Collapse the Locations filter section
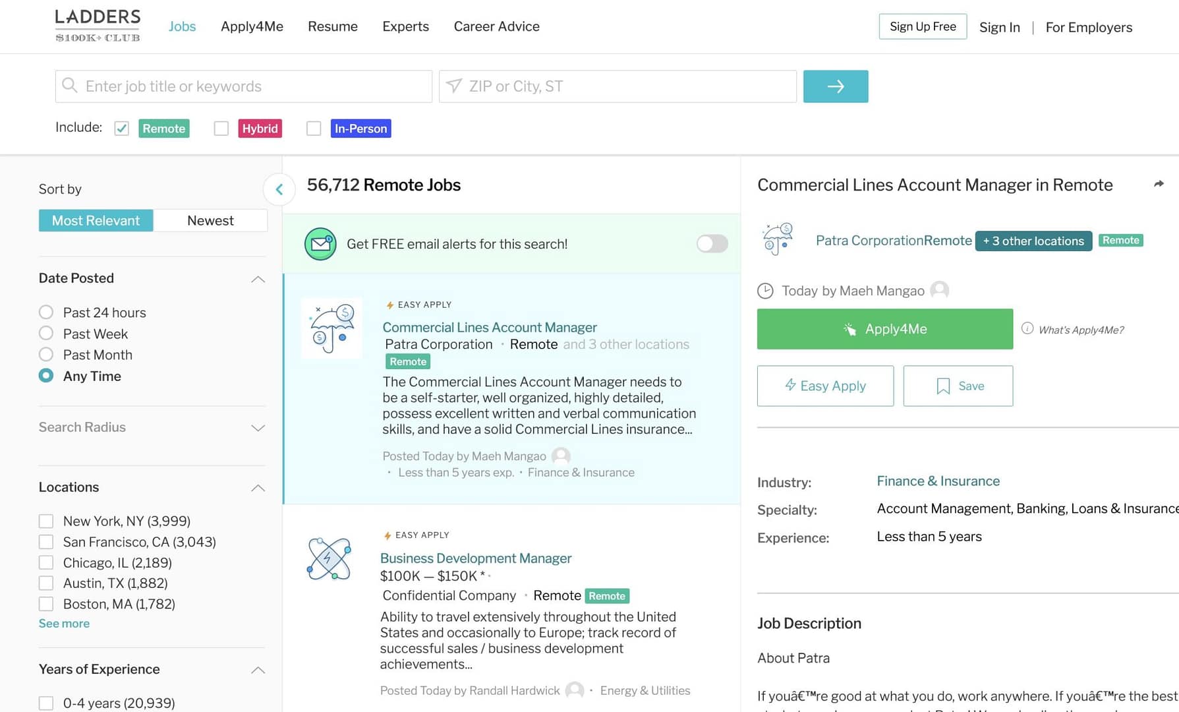The image size is (1179, 712). (x=258, y=488)
